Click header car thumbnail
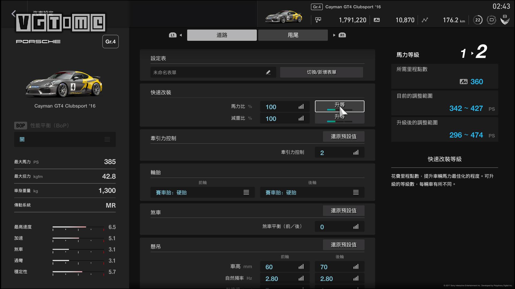515x289 pixels. [284, 17]
